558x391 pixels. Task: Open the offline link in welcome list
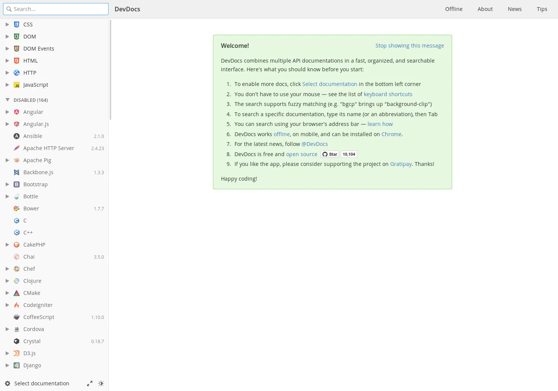pos(282,134)
